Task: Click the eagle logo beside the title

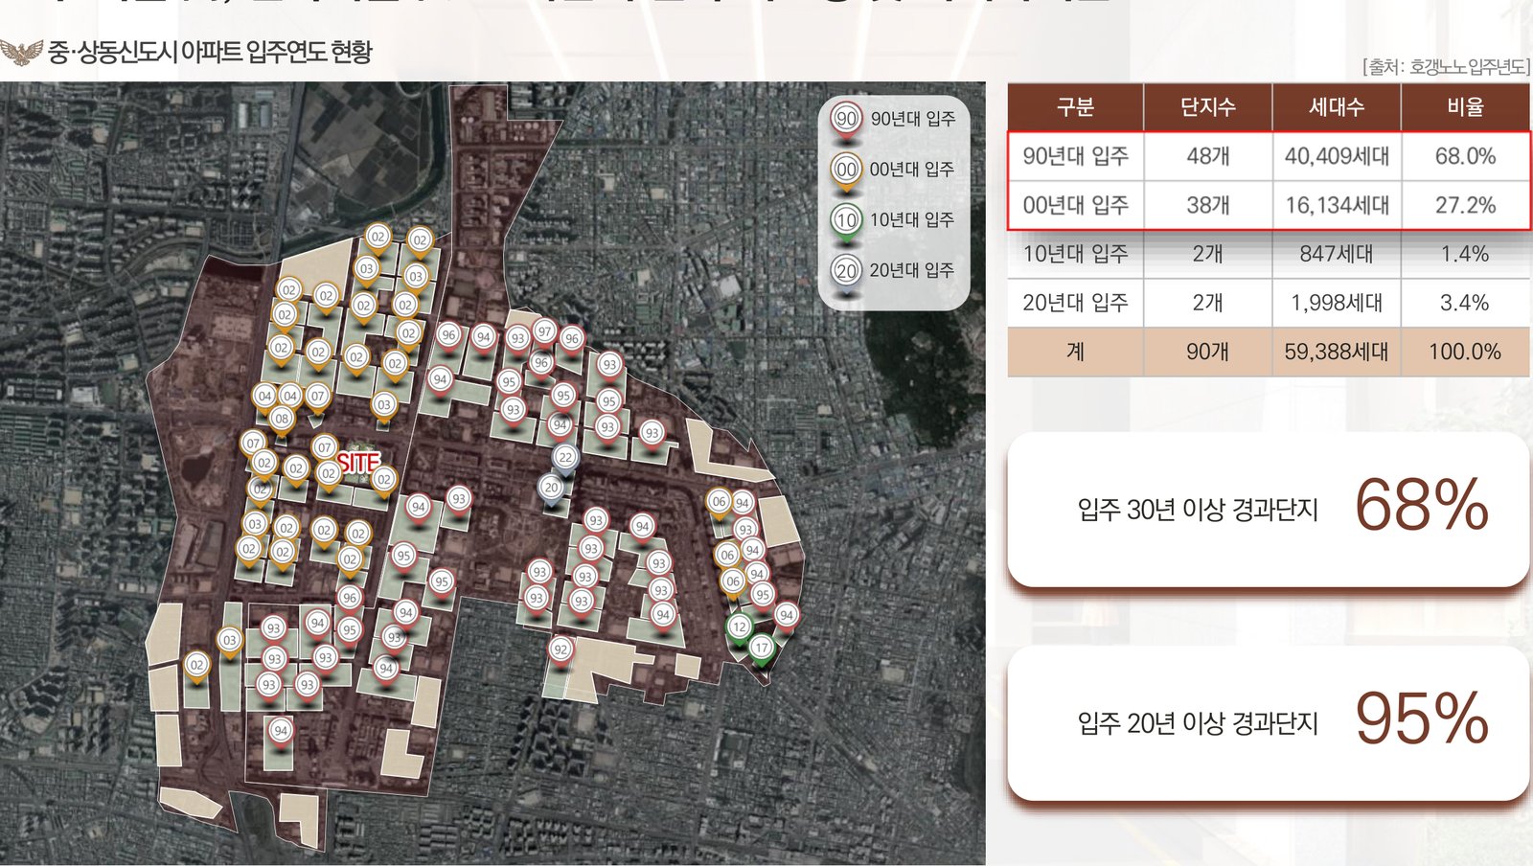Action: pyautogui.click(x=21, y=52)
